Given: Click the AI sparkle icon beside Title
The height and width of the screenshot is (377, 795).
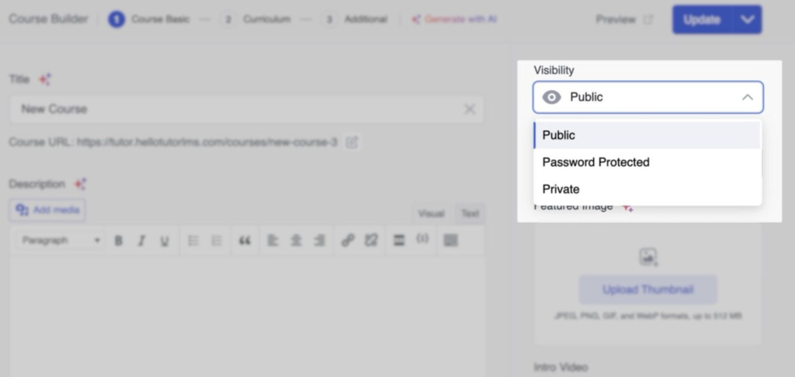Looking at the screenshot, I should (45, 79).
